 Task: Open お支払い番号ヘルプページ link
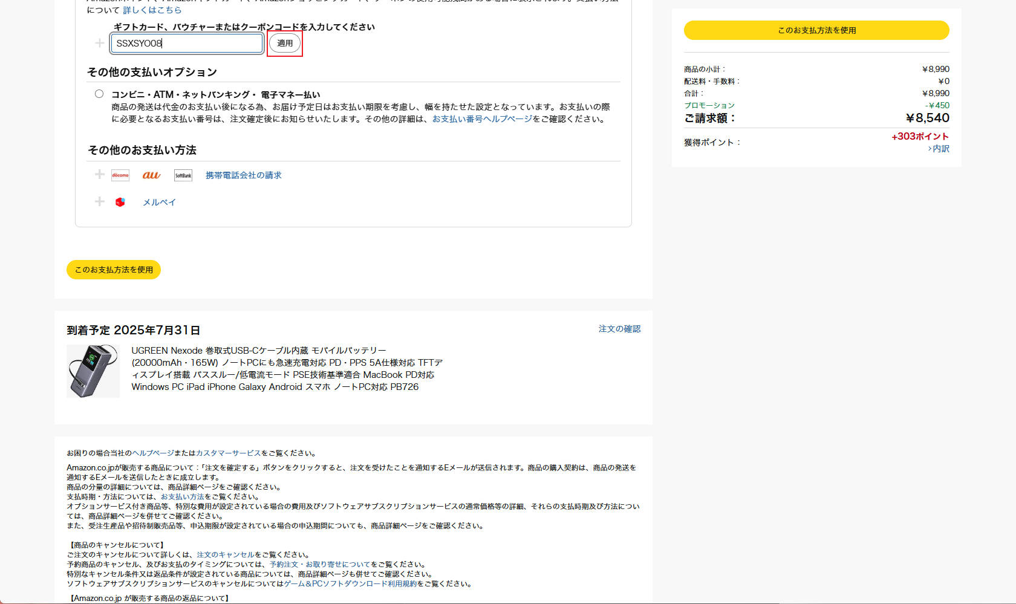[482, 119]
